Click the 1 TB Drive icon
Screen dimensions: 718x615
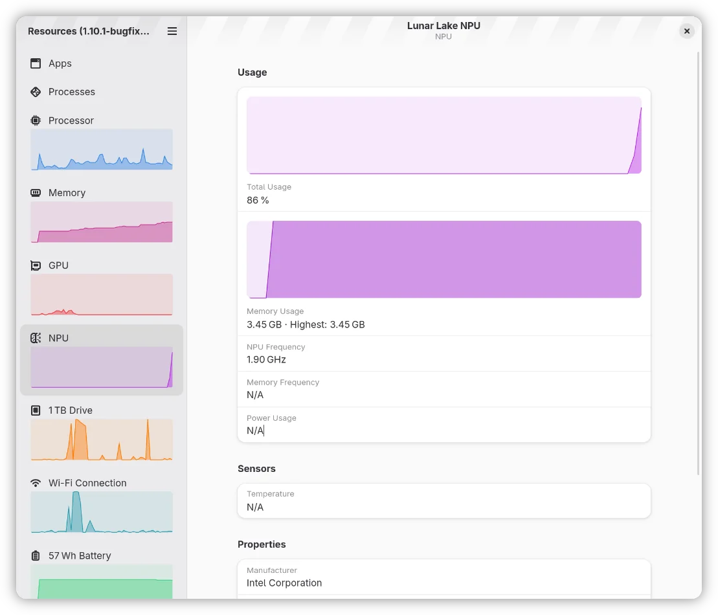click(36, 410)
